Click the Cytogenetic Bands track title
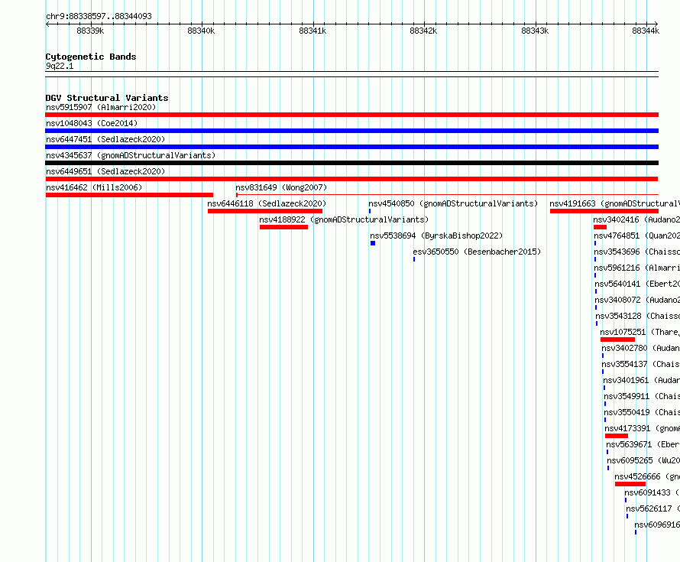The image size is (680, 562). click(x=91, y=57)
